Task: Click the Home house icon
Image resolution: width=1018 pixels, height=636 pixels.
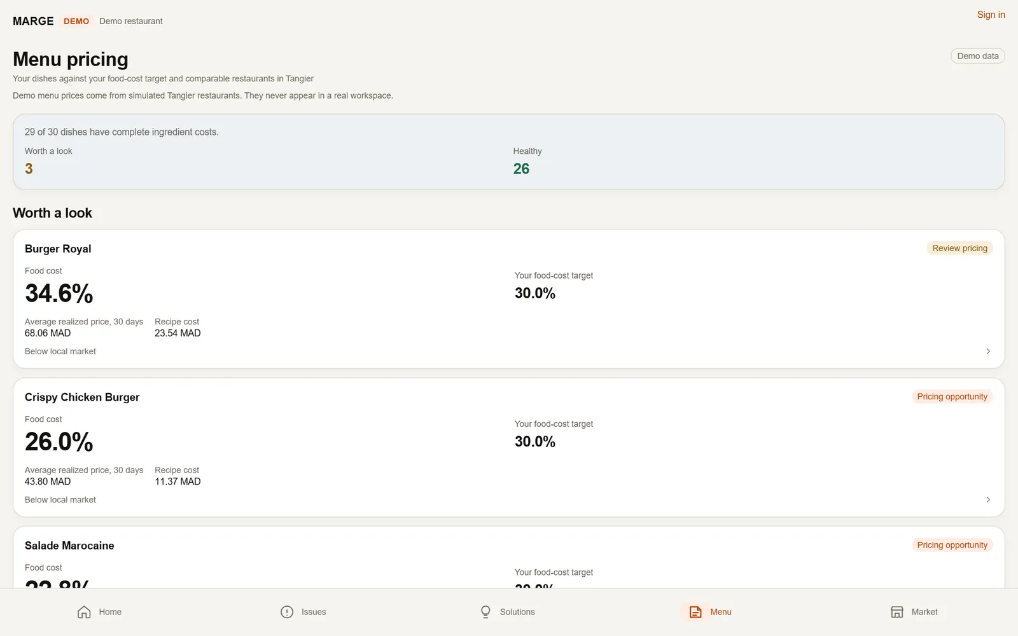Action: (x=84, y=612)
